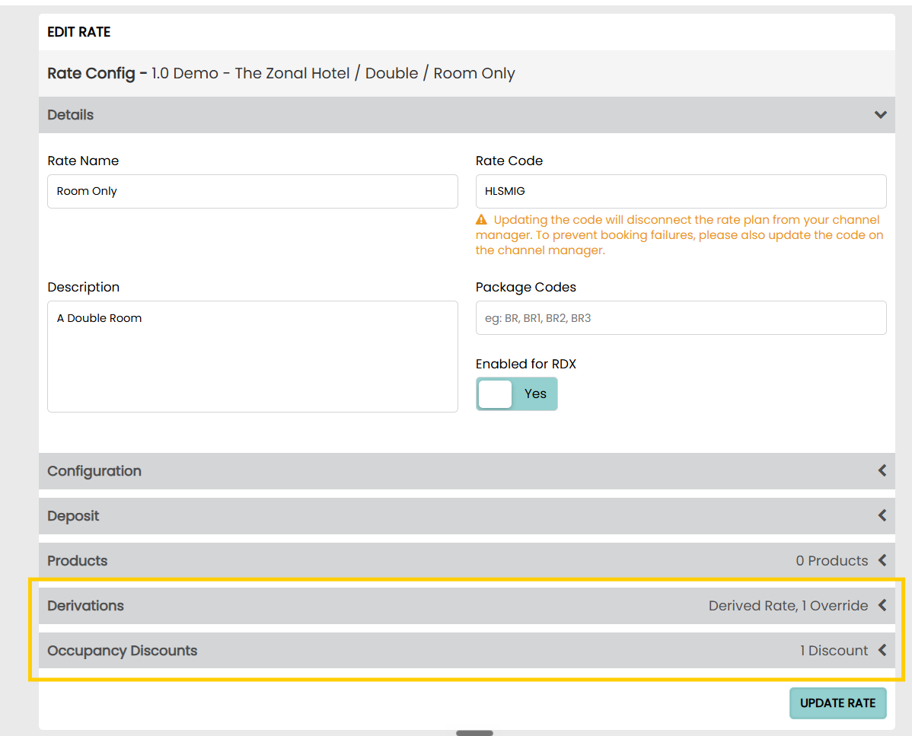
Task: Click the Rate Code input field
Action: coord(681,191)
